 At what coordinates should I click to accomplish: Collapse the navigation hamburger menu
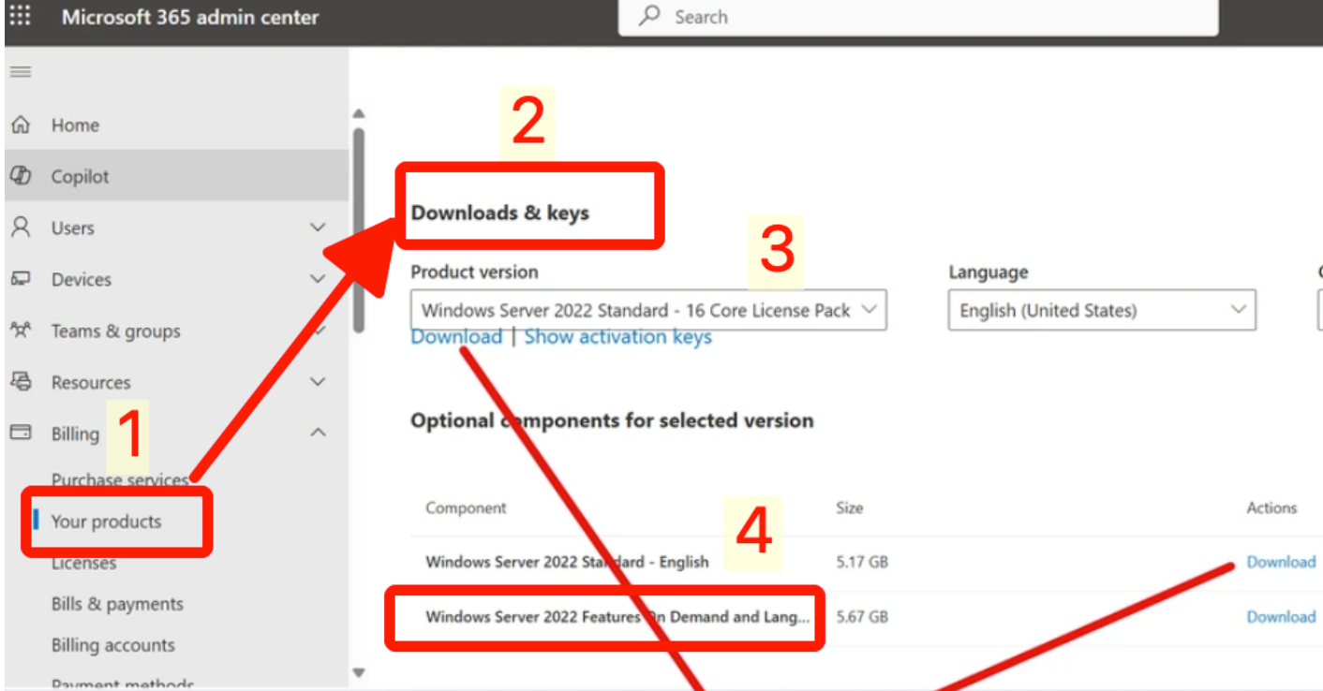21,72
